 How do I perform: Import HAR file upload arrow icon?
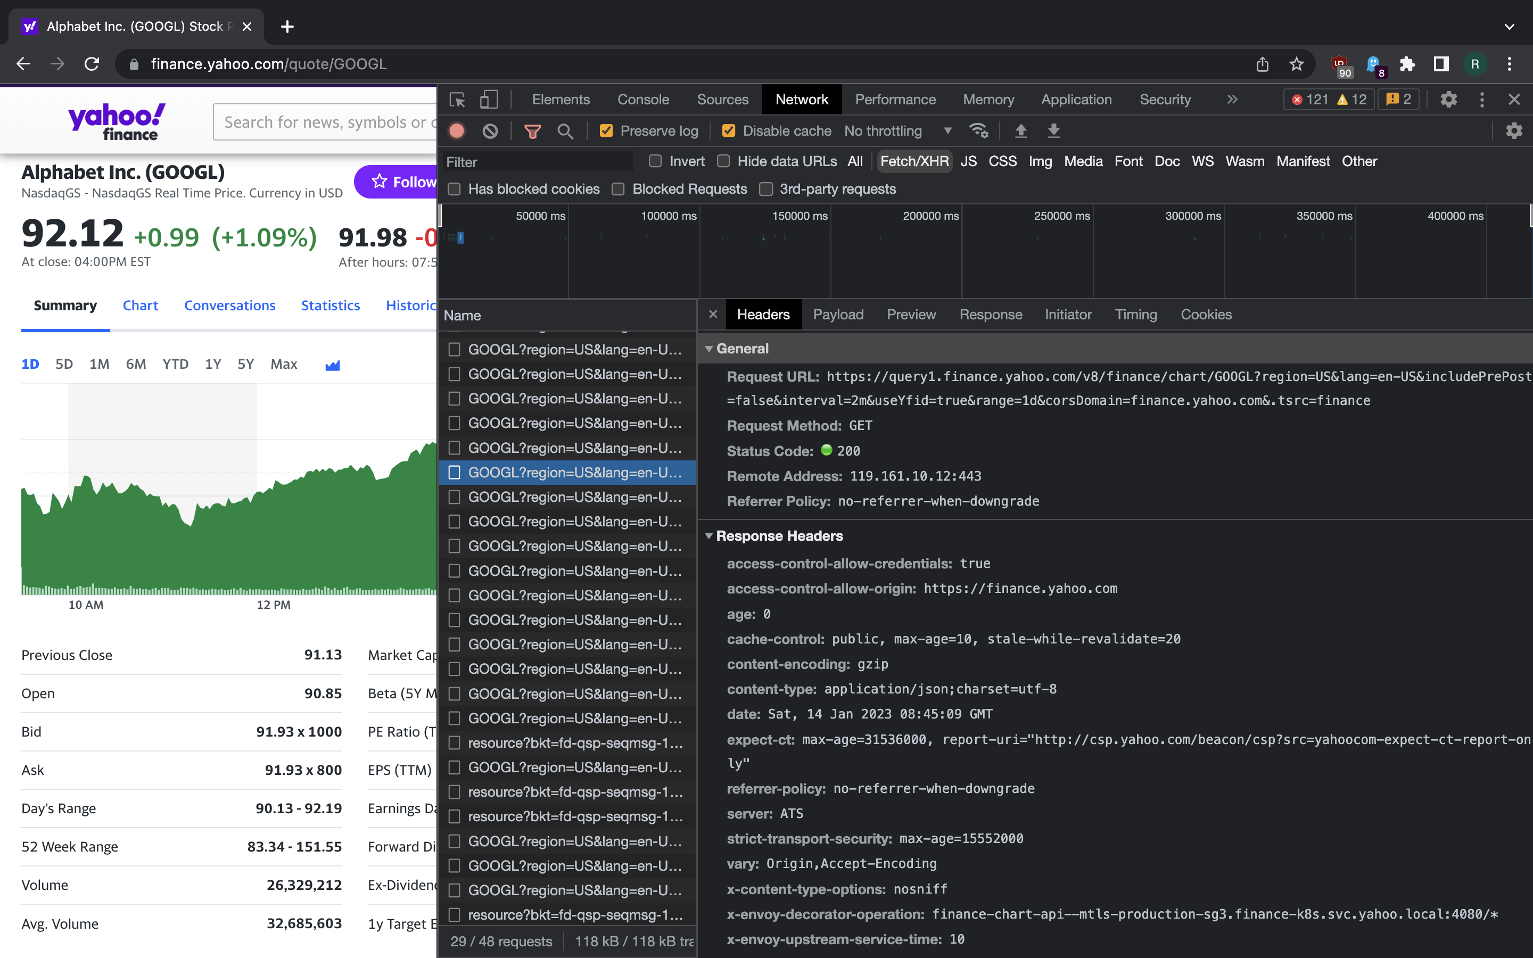click(1020, 131)
